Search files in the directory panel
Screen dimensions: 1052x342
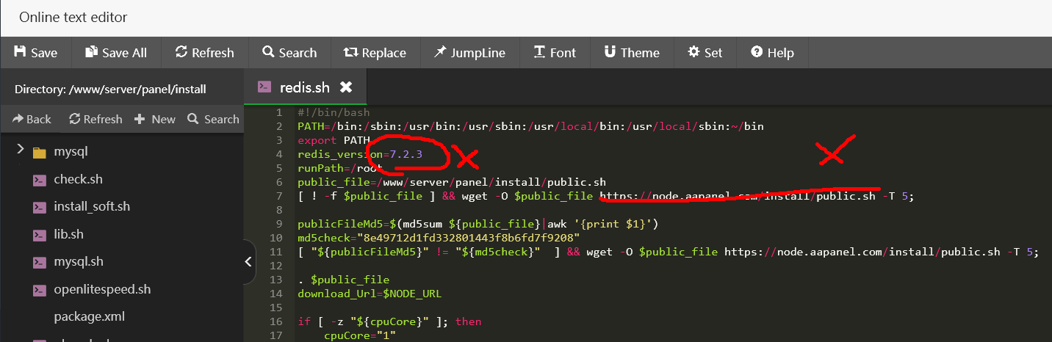coord(213,119)
